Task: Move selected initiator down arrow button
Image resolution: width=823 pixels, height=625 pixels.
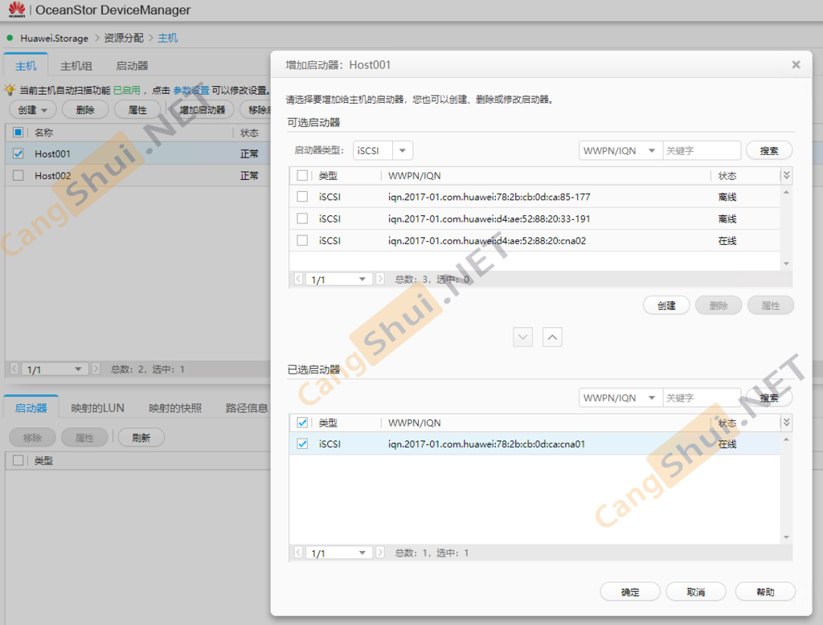Action: [522, 337]
